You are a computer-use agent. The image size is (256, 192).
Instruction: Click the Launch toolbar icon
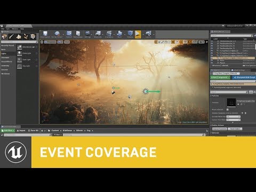pos(148,34)
